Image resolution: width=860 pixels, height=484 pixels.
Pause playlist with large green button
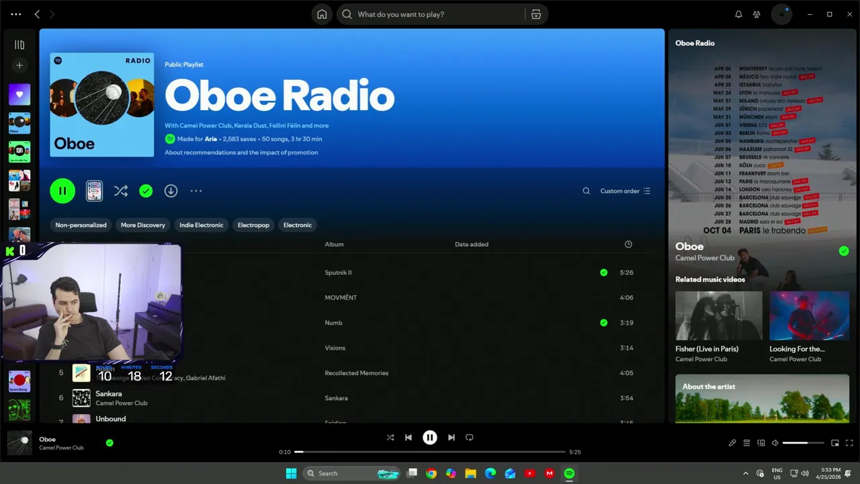(x=62, y=191)
